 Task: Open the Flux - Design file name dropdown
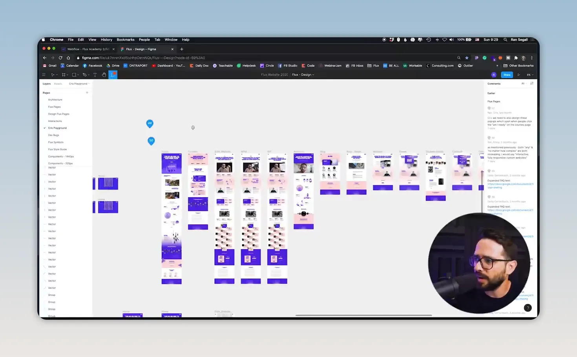point(303,75)
